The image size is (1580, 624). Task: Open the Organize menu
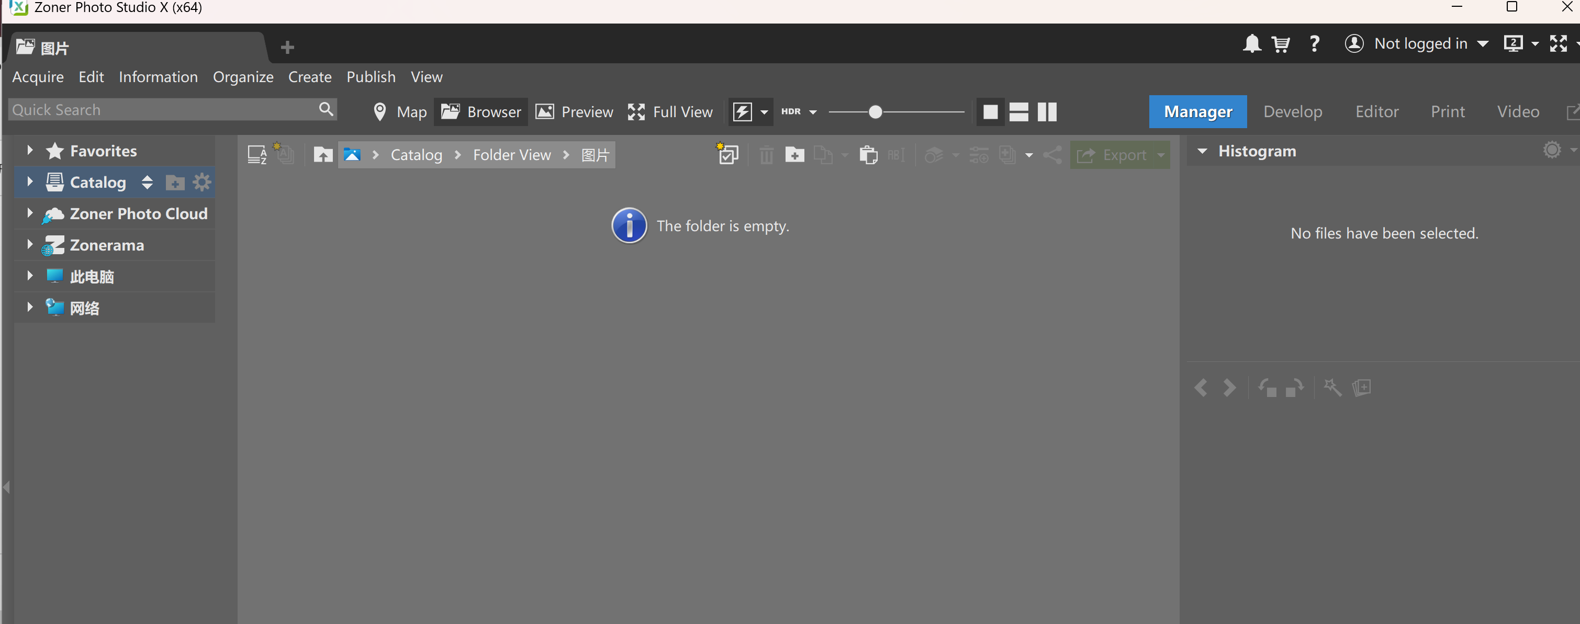(x=243, y=76)
